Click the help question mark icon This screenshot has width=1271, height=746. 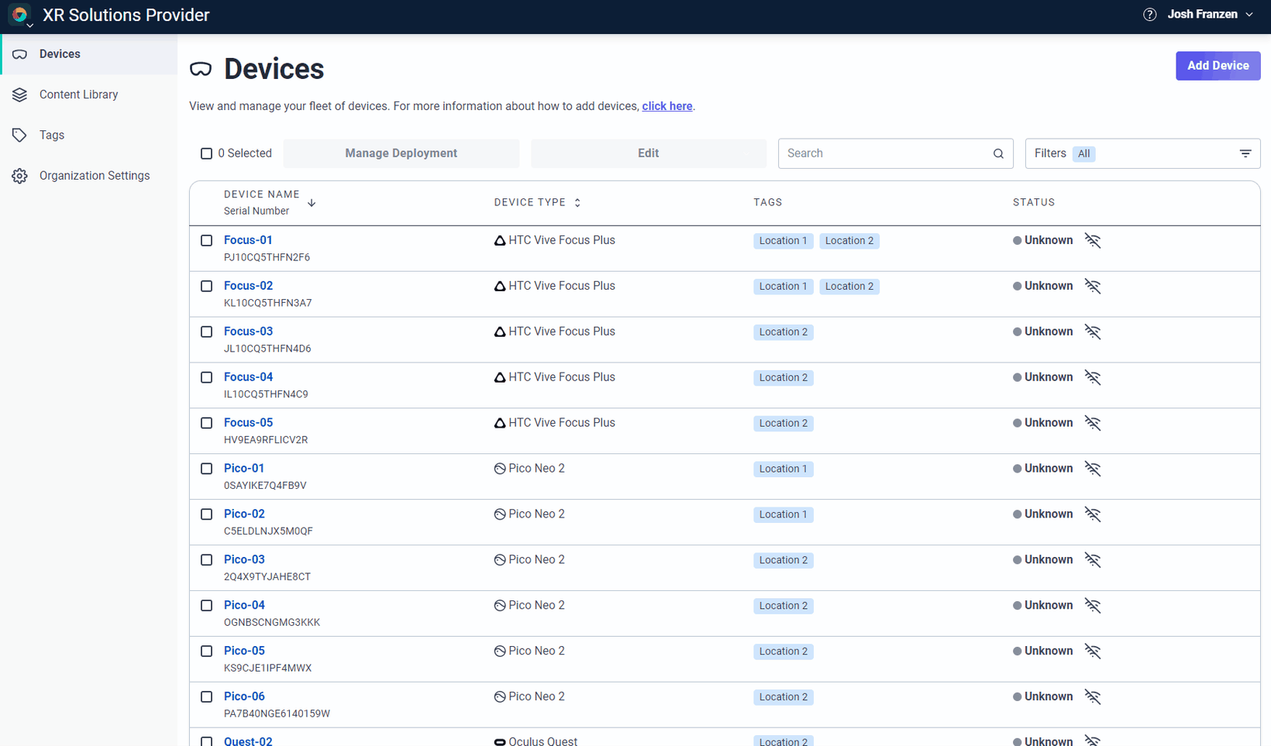1149,15
